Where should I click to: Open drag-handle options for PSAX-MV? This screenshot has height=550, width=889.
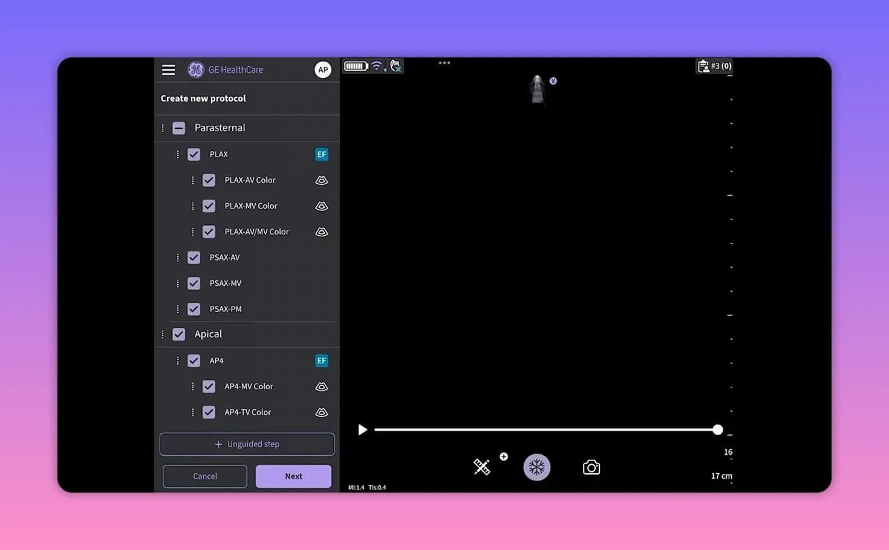click(x=177, y=283)
